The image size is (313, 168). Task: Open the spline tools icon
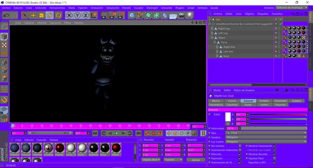tap(140, 15)
